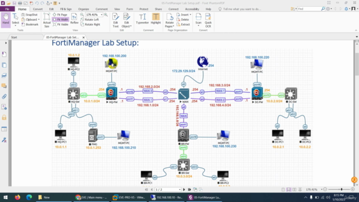
Task: Open the attachments paperclip panel
Action: click(4, 97)
